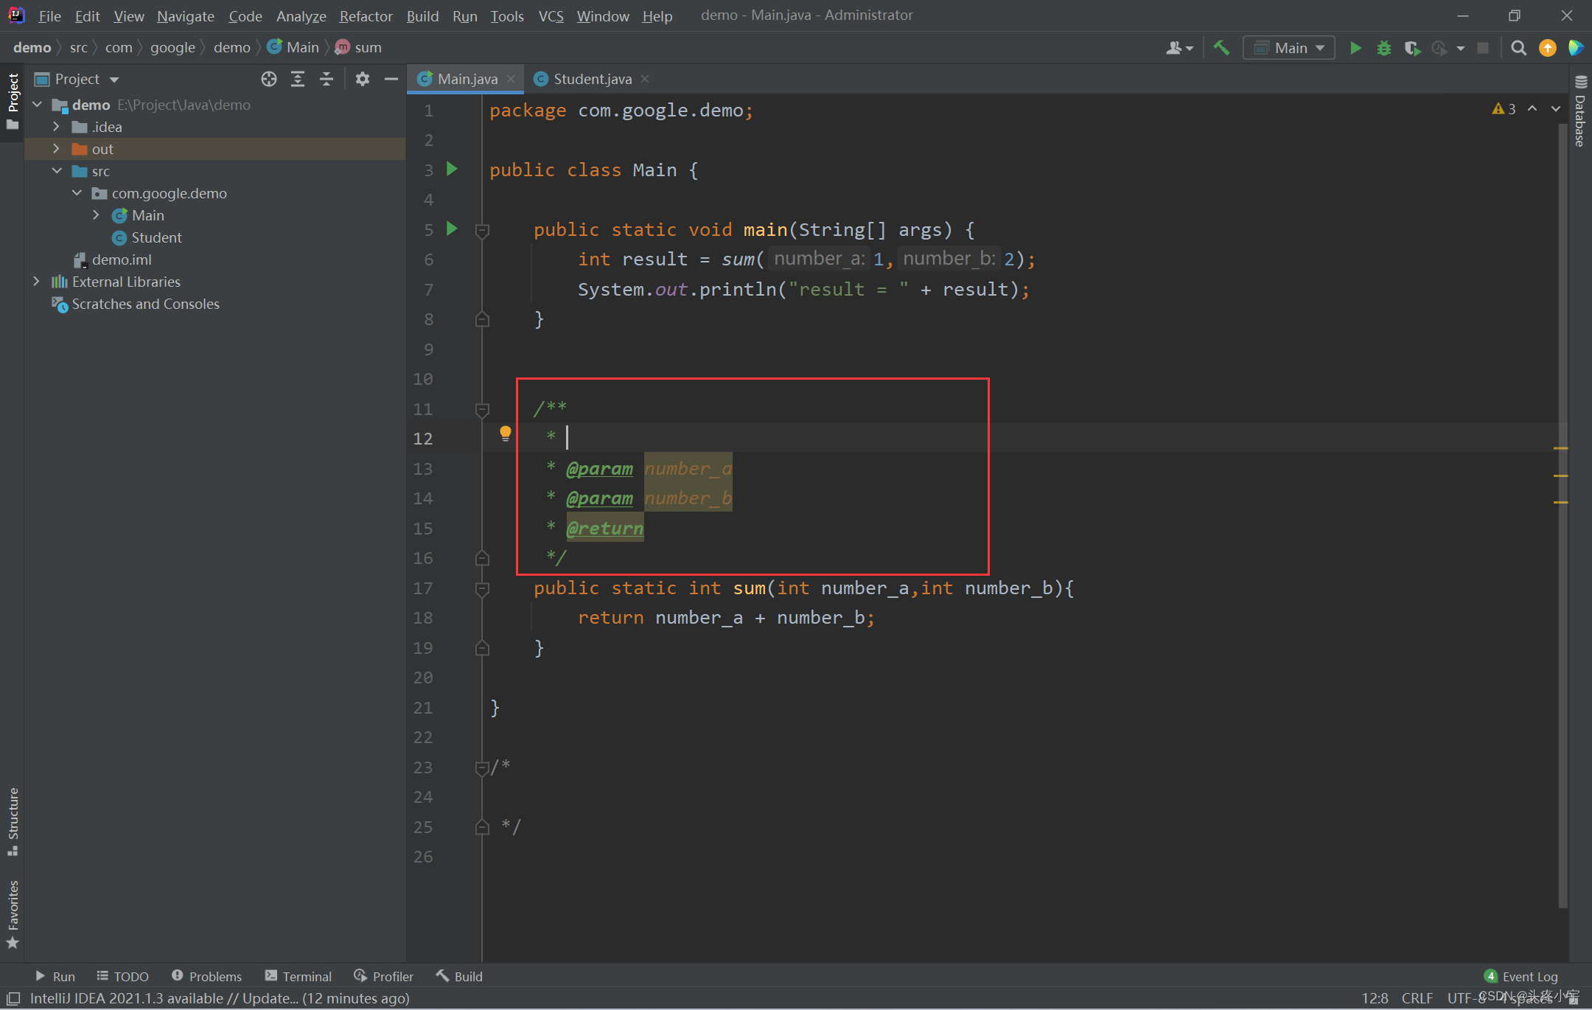1592x1010 pixels.
Task: Toggle the Structure tool window
Action: pos(13,821)
